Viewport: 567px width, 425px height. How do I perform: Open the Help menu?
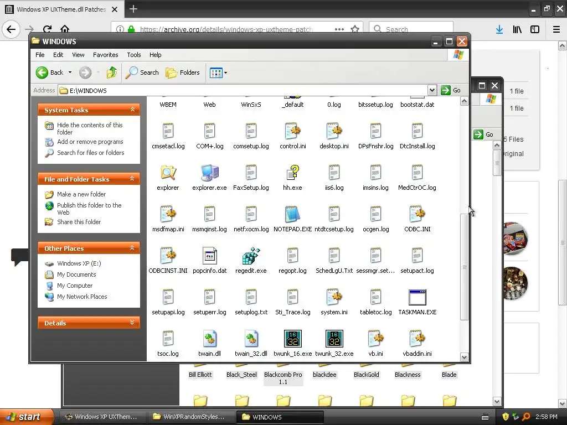pyautogui.click(x=156, y=55)
